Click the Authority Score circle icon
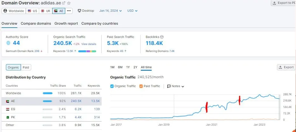The width and height of the screenshot is (296, 132). point(8,43)
